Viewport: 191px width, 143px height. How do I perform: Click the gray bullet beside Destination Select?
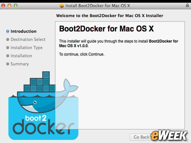[7, 39]
